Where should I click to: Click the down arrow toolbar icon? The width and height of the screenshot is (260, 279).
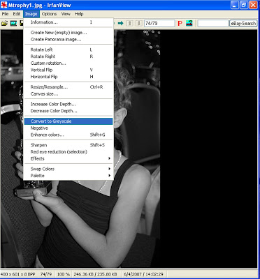pos(139,23)
